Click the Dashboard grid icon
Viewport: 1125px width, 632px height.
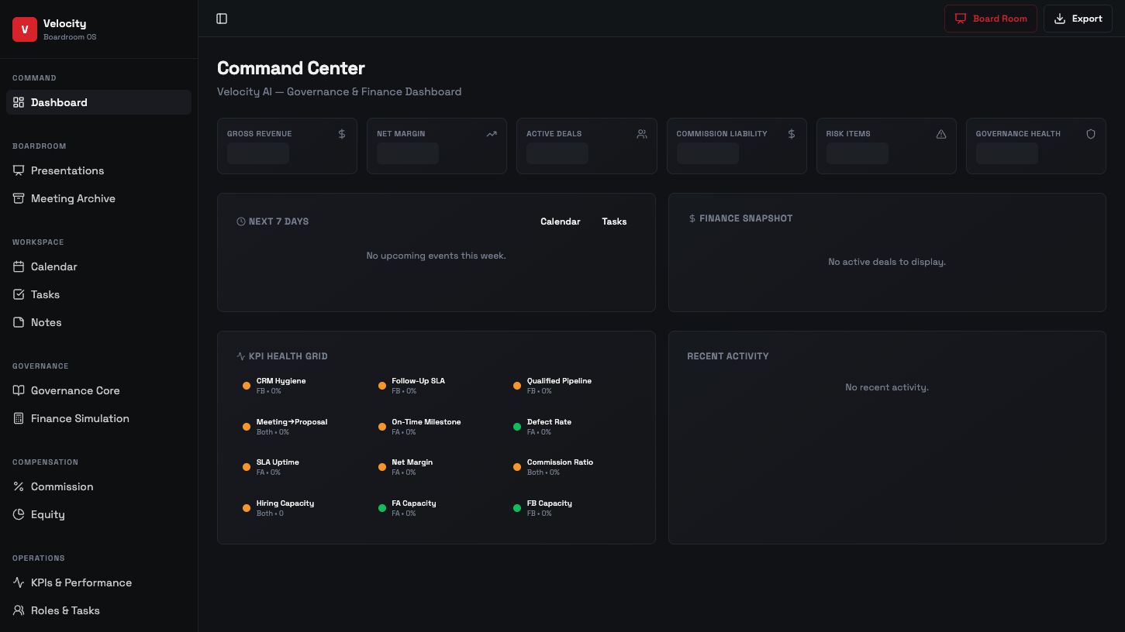pos(19,102)
